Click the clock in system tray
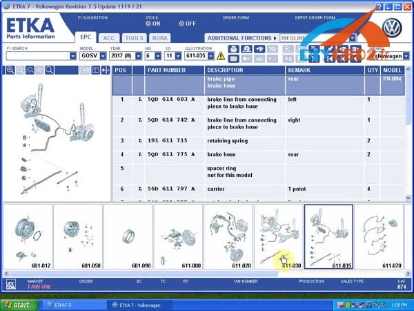Image resolution: width=414 pixels, height=311 pixels. [x=400, y=305]
